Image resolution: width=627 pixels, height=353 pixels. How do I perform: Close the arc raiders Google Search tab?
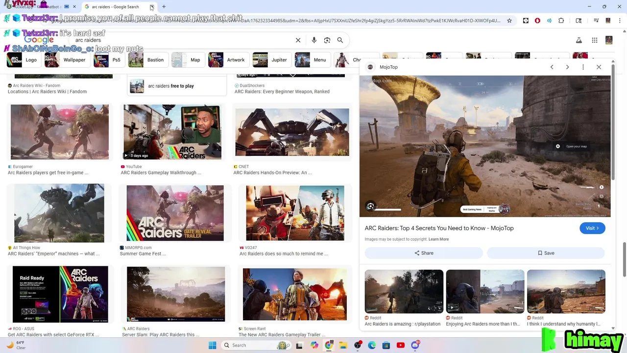click(x=152, y=7)
